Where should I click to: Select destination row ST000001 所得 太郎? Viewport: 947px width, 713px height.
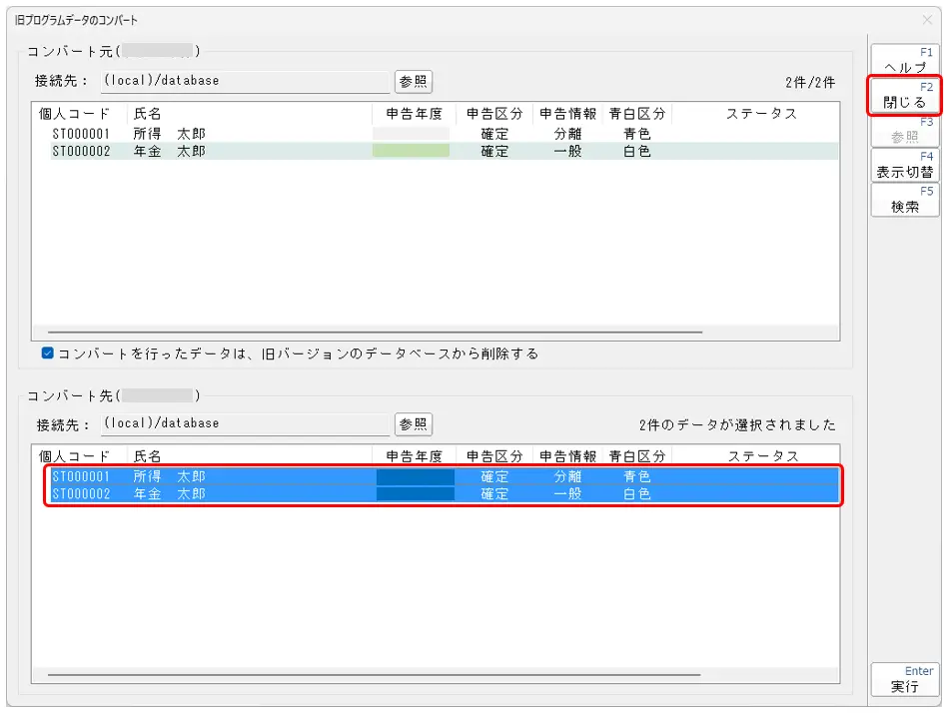(170, 476)
